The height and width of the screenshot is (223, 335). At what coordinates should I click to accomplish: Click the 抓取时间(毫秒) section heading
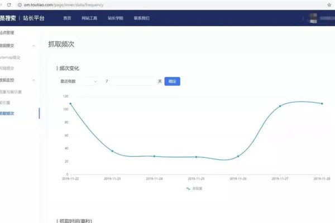(x=75, y=221)
